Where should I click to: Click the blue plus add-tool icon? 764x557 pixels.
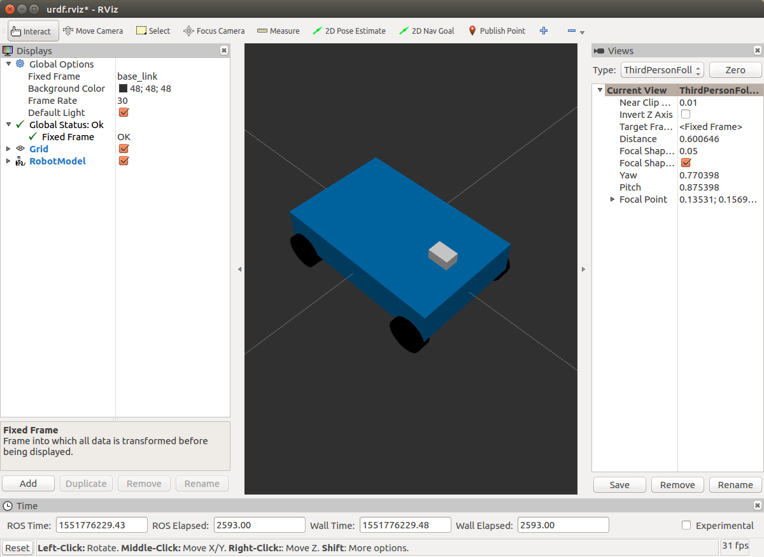(544, 31)
